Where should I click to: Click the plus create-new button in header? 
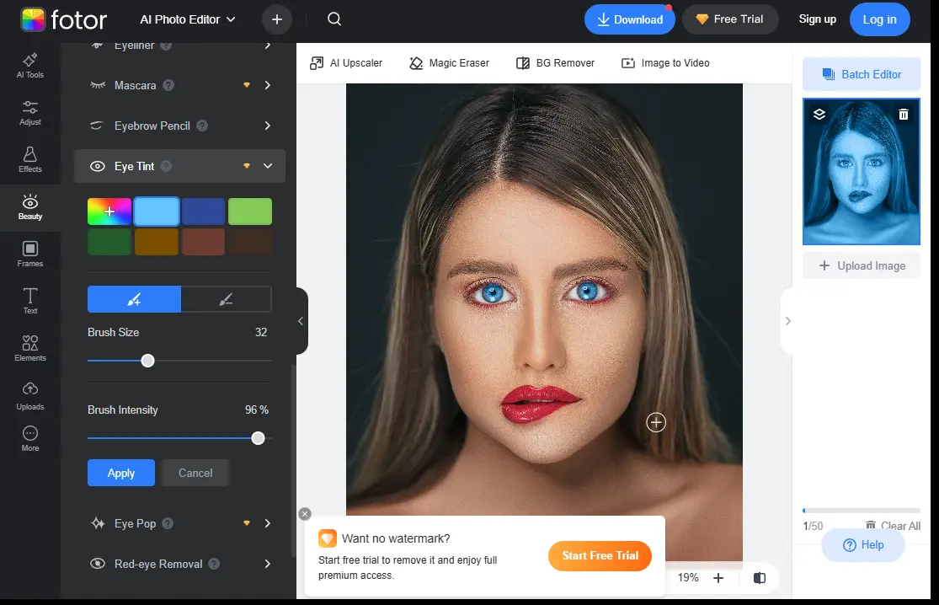click(277, 19)
